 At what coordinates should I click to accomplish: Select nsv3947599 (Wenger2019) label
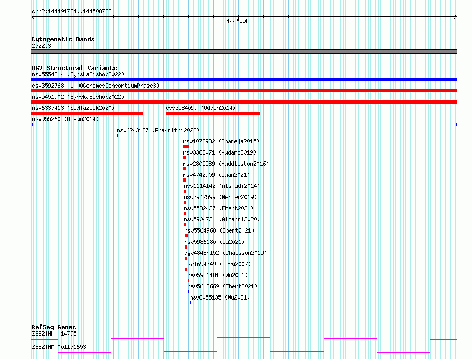(x=220, y=197)
